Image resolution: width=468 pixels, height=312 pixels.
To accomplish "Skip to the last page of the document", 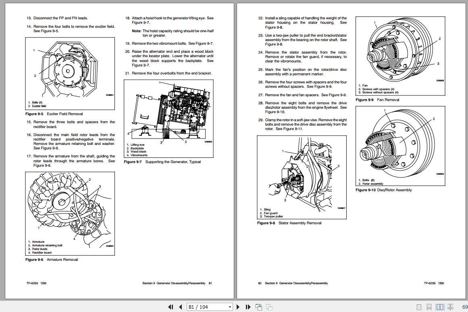I will [x=248, y=307].
